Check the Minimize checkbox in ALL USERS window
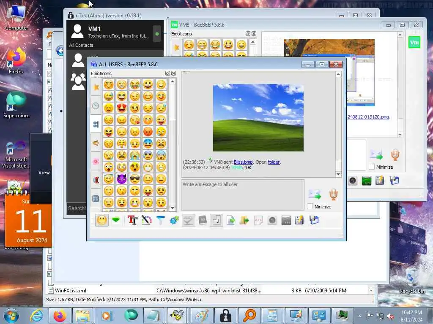The width and height of the screenshot is (433, 324). (x=310, y=206)
